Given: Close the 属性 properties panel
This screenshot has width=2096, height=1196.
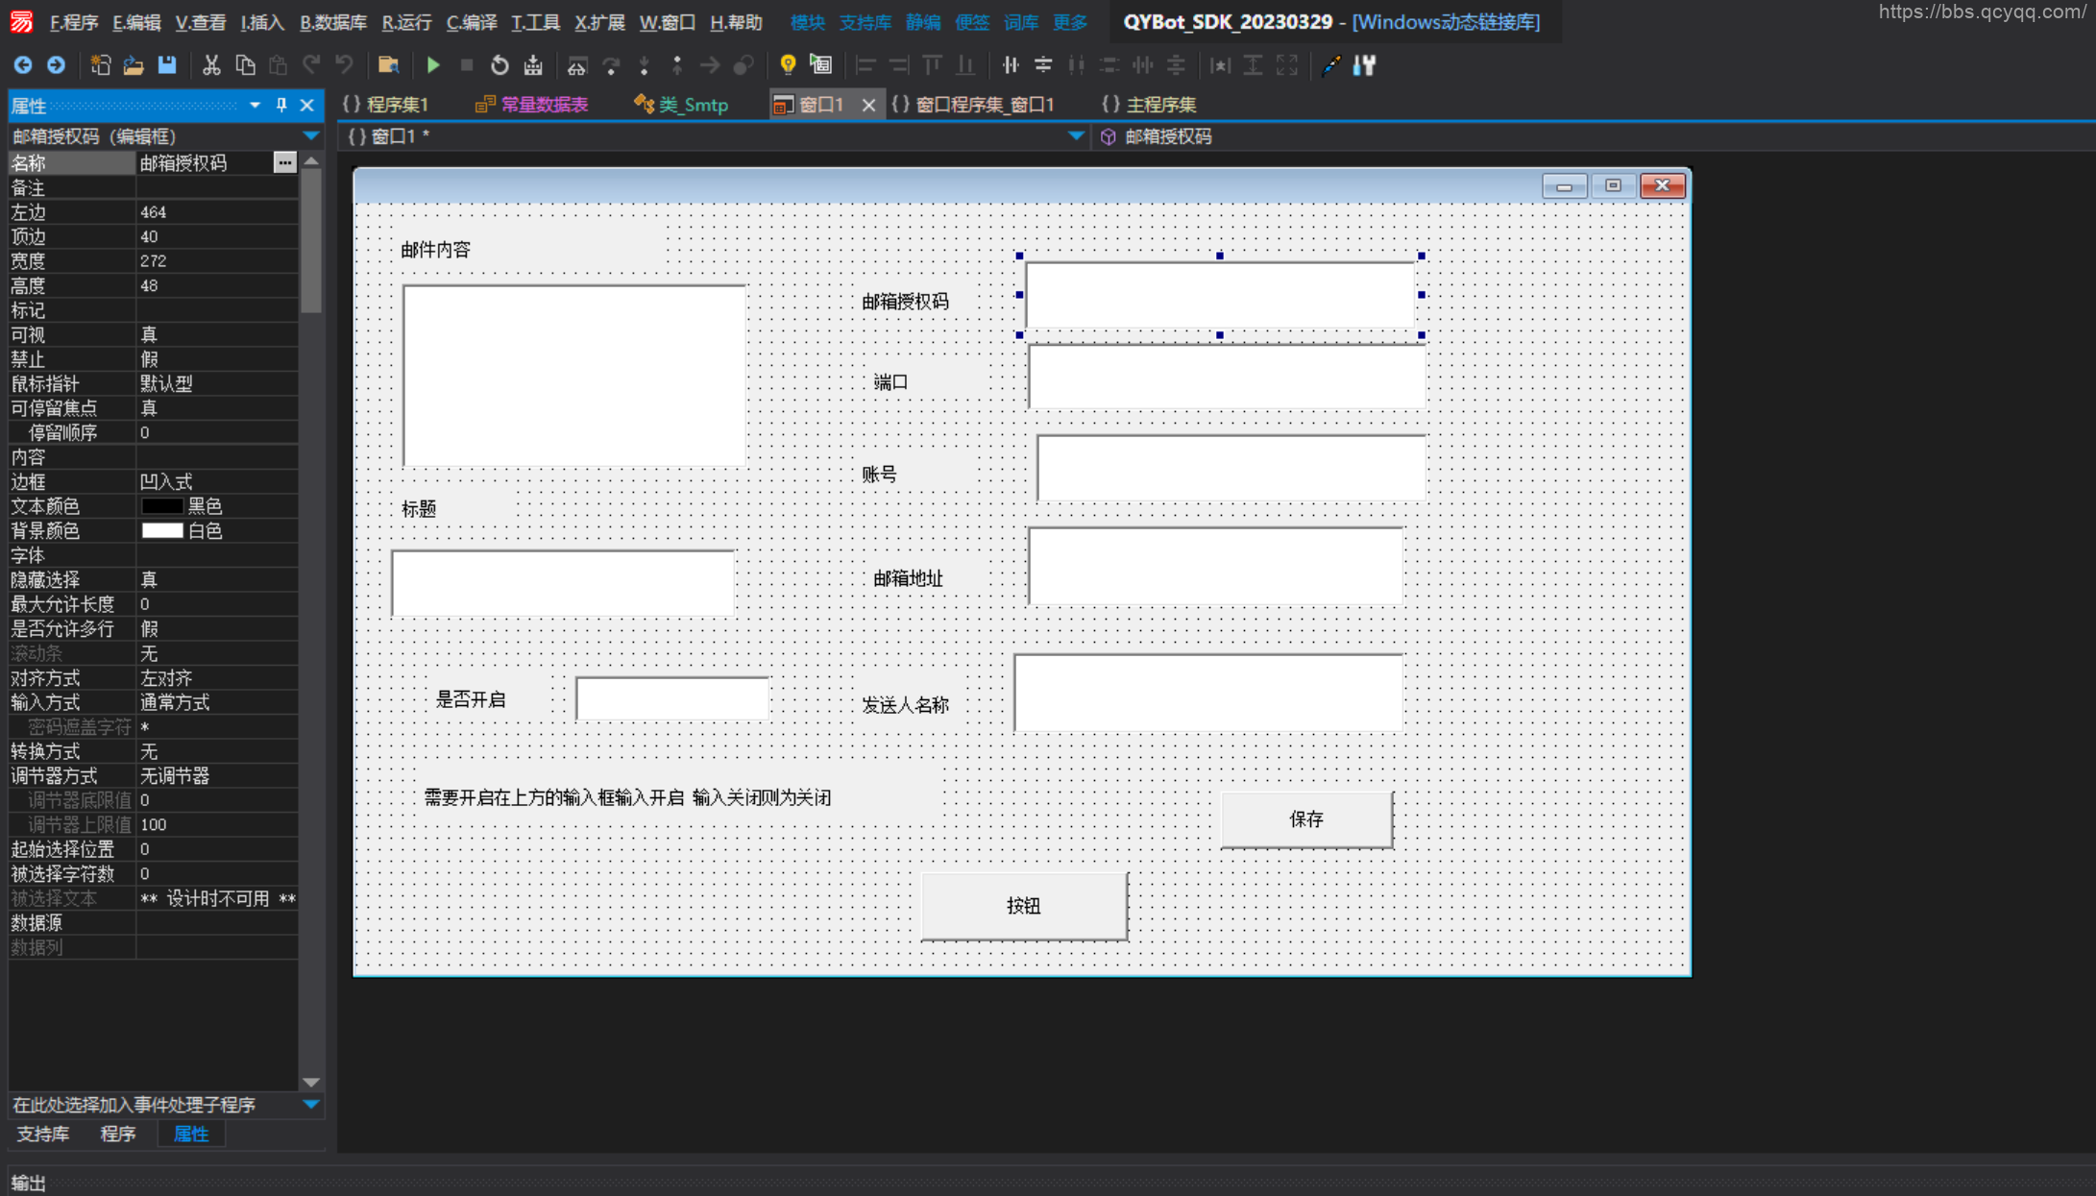Looking at the screenshot, I should click(307, 106).
